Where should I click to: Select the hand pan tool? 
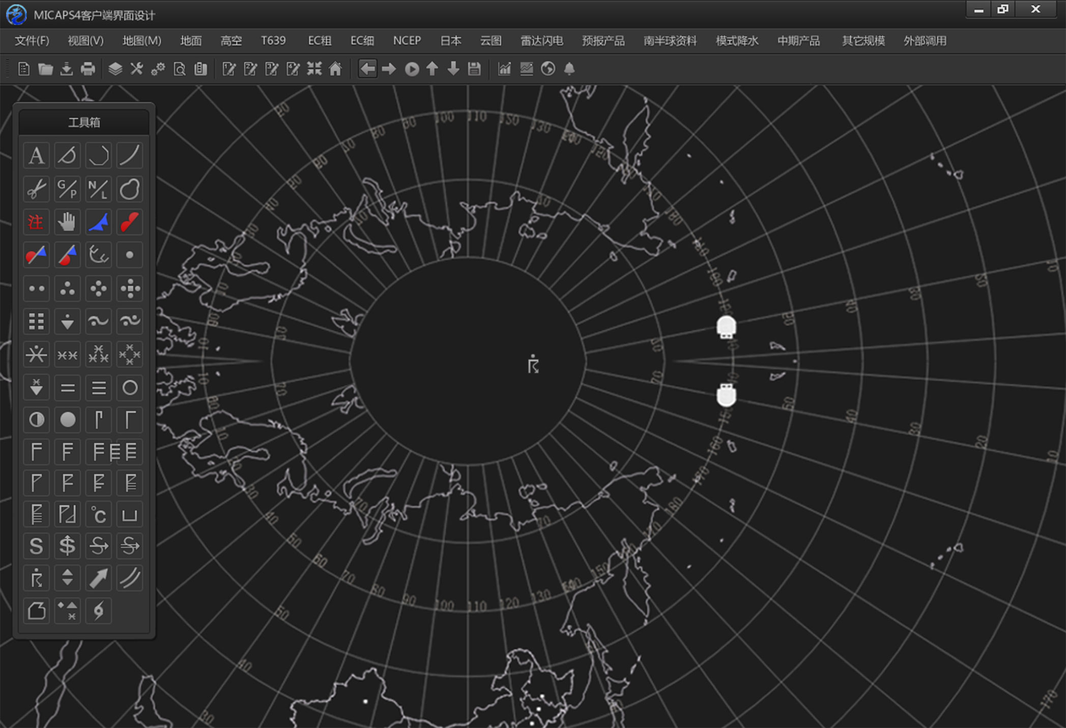pos(67,222)
